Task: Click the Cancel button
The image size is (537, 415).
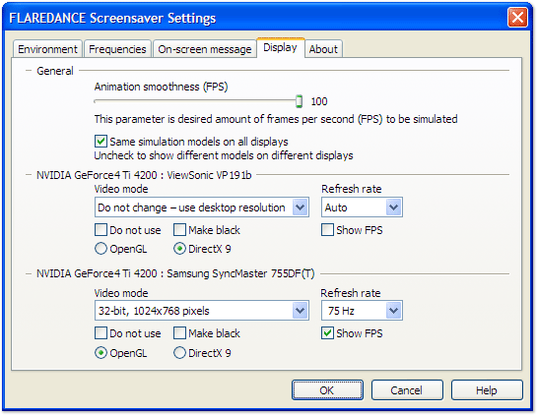Action: pyautogui.click(x=407, y=390)
